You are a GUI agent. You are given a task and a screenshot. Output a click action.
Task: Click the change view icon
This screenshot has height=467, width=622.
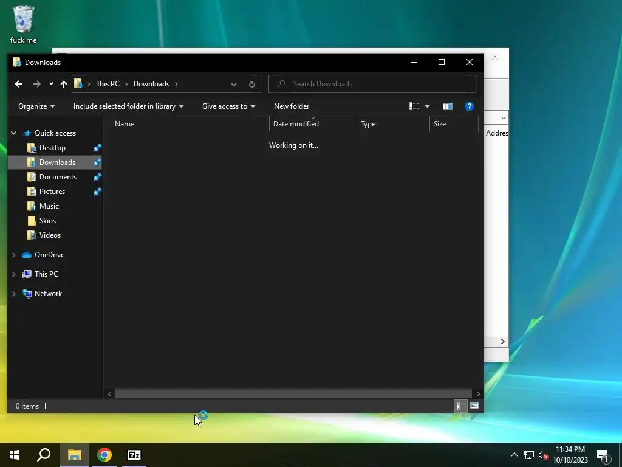tap(414, 106)
